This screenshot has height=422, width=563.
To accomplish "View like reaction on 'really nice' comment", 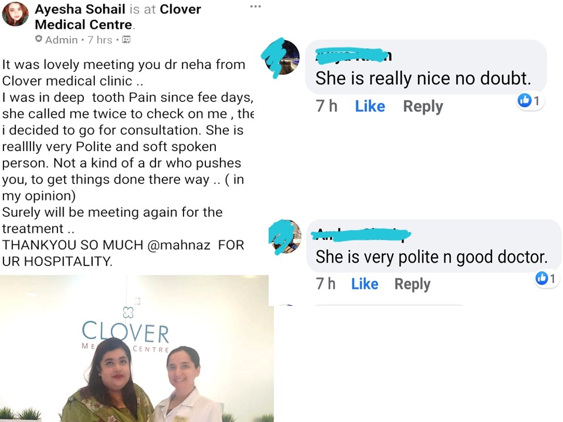I will click(530, 101).
